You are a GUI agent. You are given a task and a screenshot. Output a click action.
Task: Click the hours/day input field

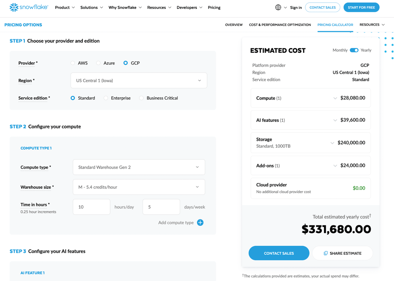92,207
